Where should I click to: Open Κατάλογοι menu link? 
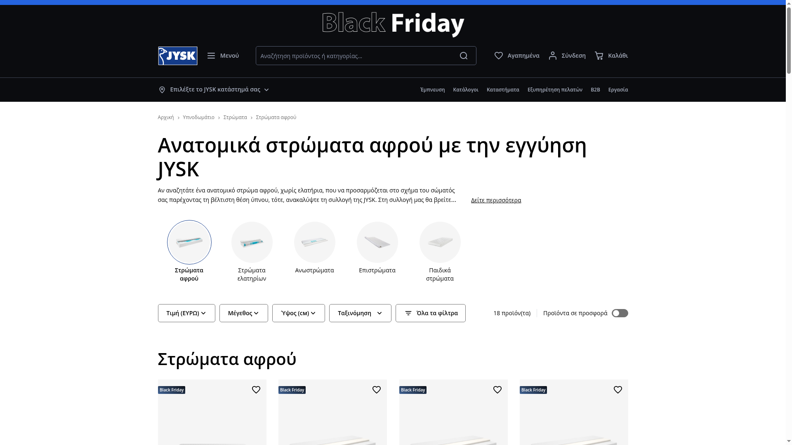pos(466,90)
